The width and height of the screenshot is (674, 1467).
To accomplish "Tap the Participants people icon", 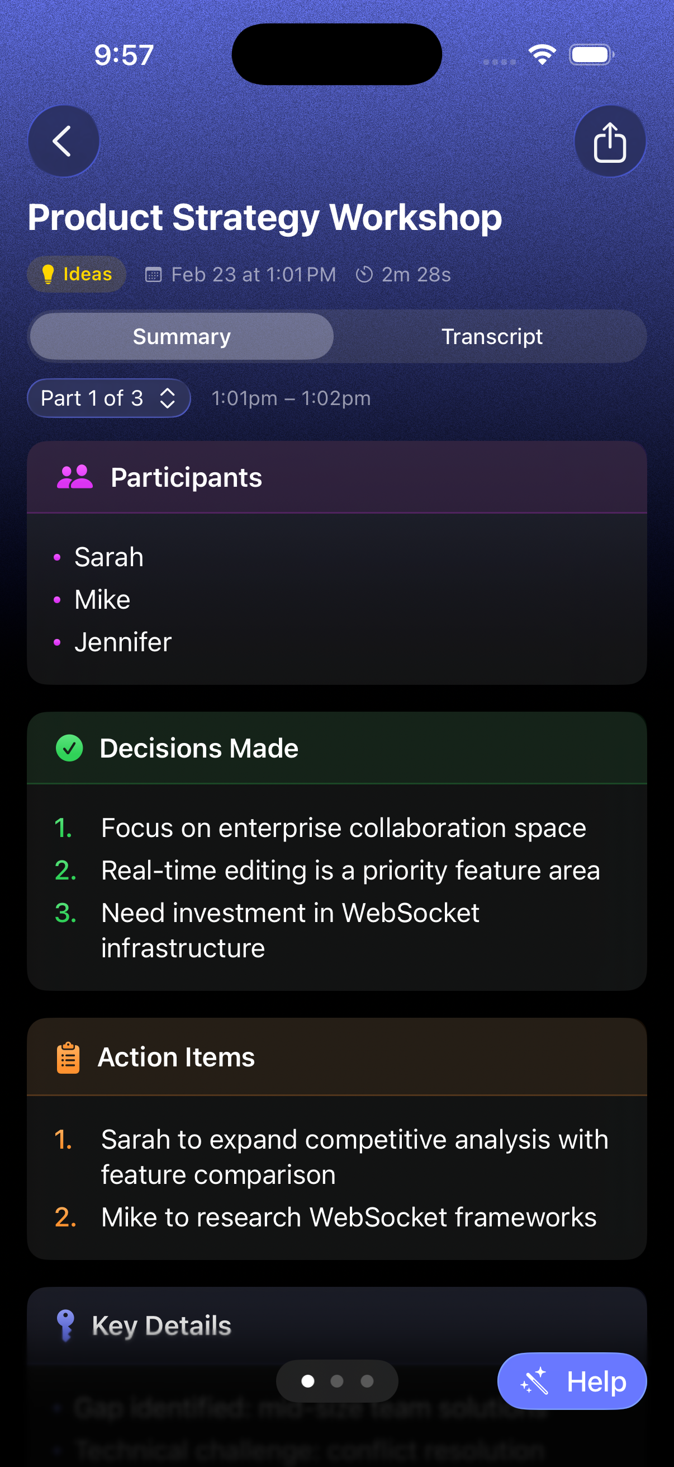I will [74, 477].
